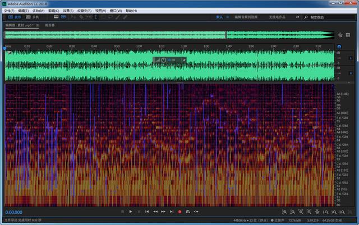Click the 44100 Hz sample rate status text
Viewport: 359px width, 225px height.
(241, 221)
